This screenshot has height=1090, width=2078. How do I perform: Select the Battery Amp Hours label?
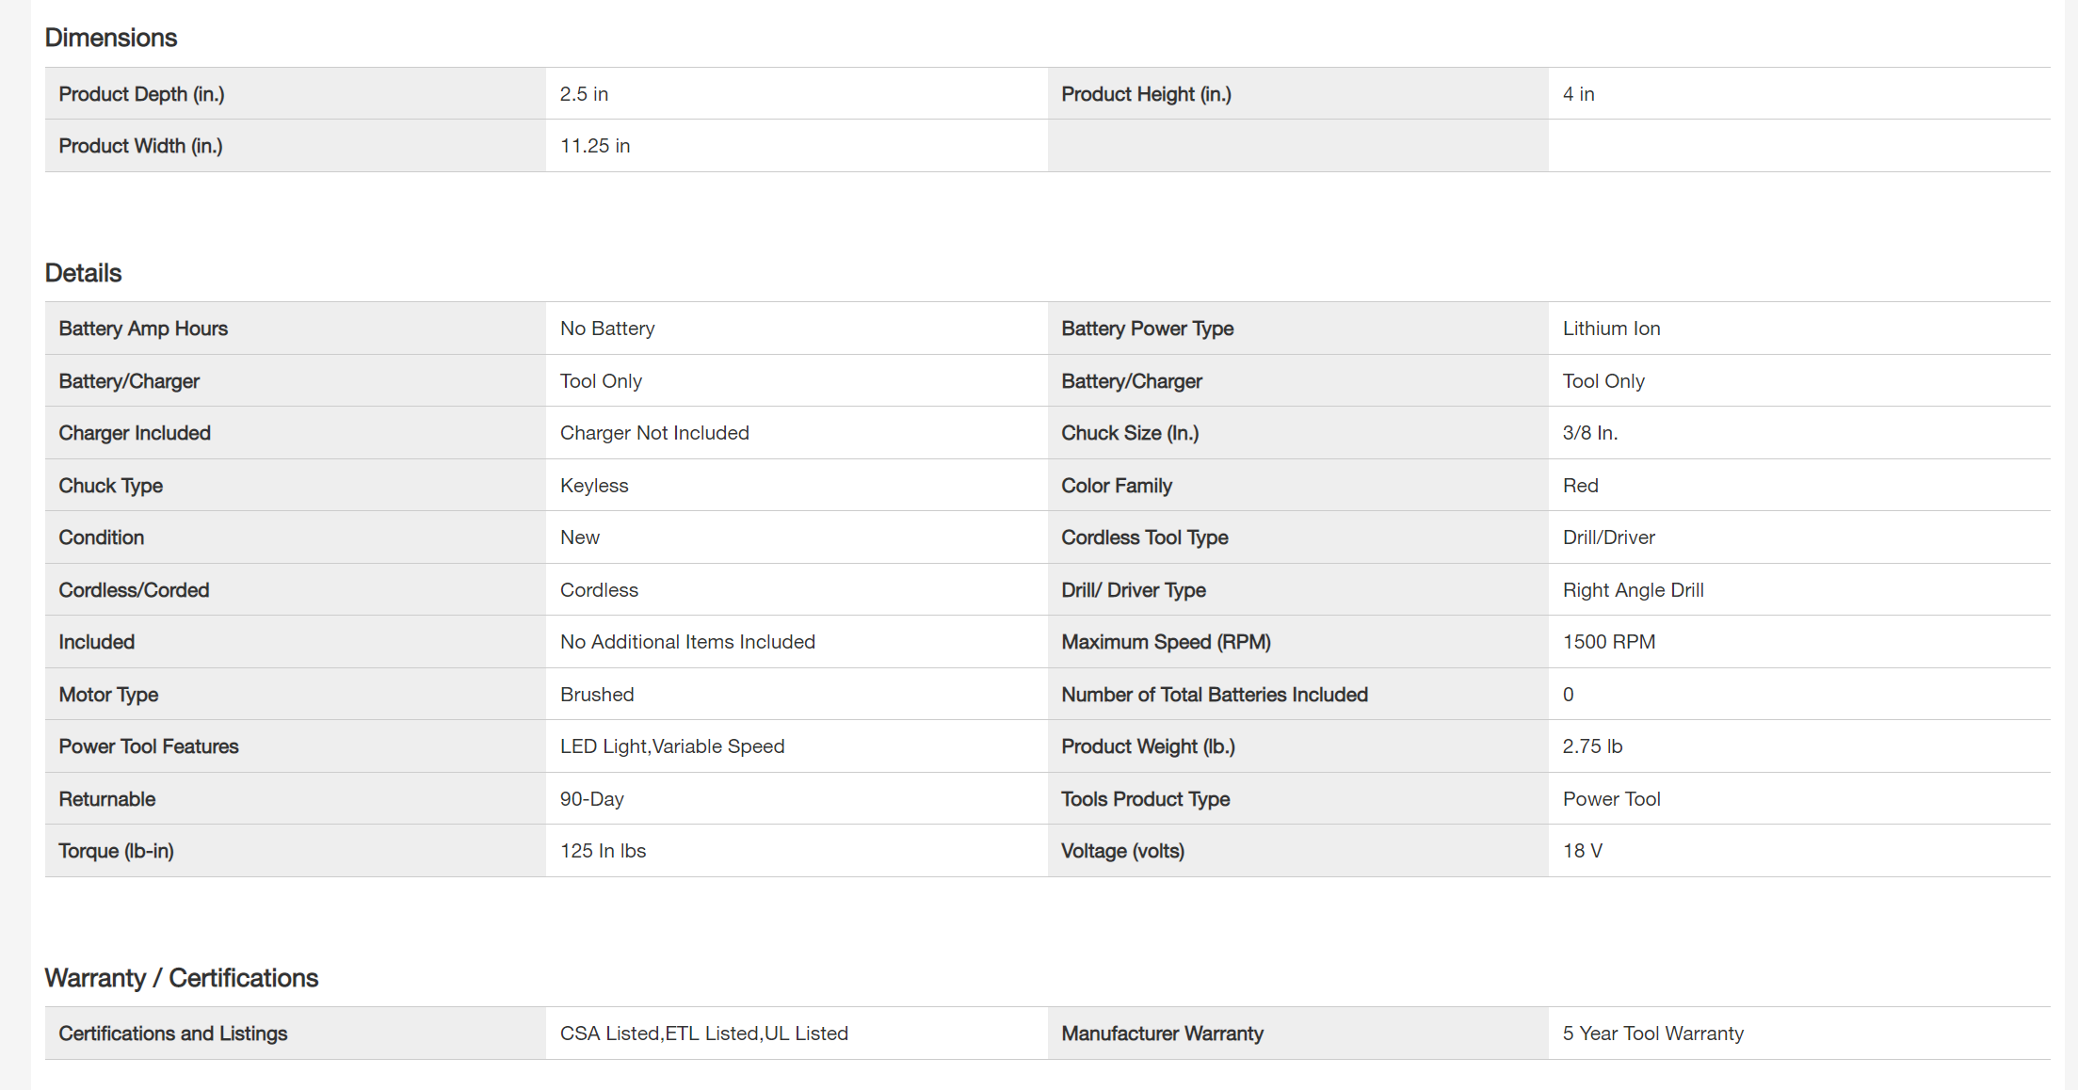pos(143,329)
